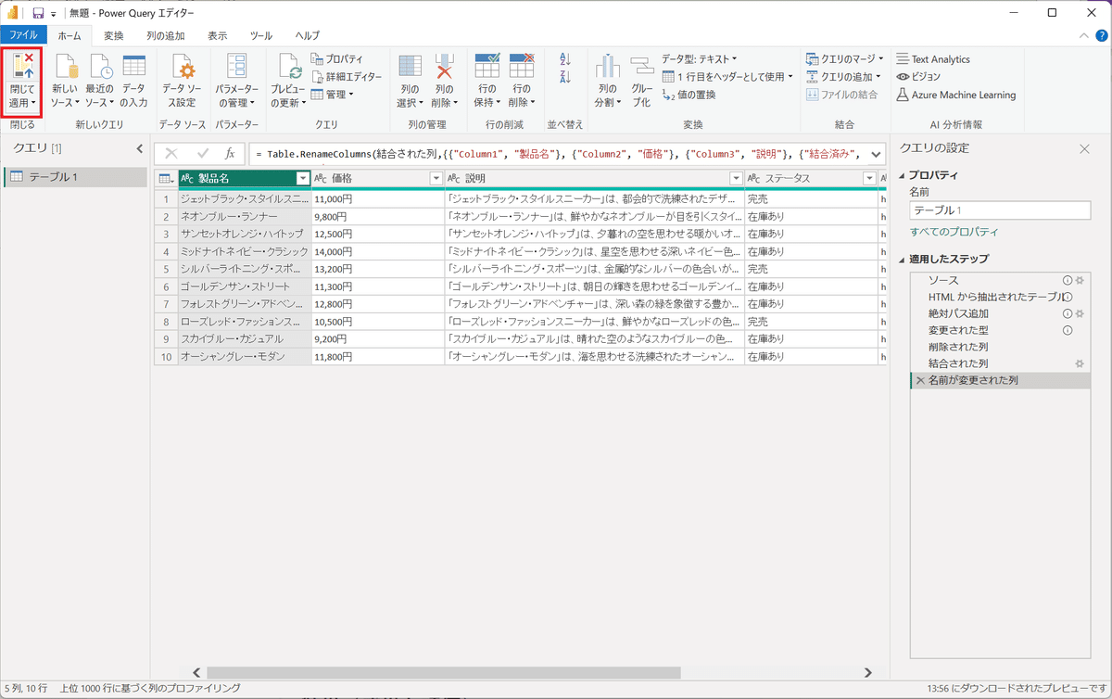Open settings gear for ソース step
The image size is (1112, 699).
click(x=1080, y=280)
